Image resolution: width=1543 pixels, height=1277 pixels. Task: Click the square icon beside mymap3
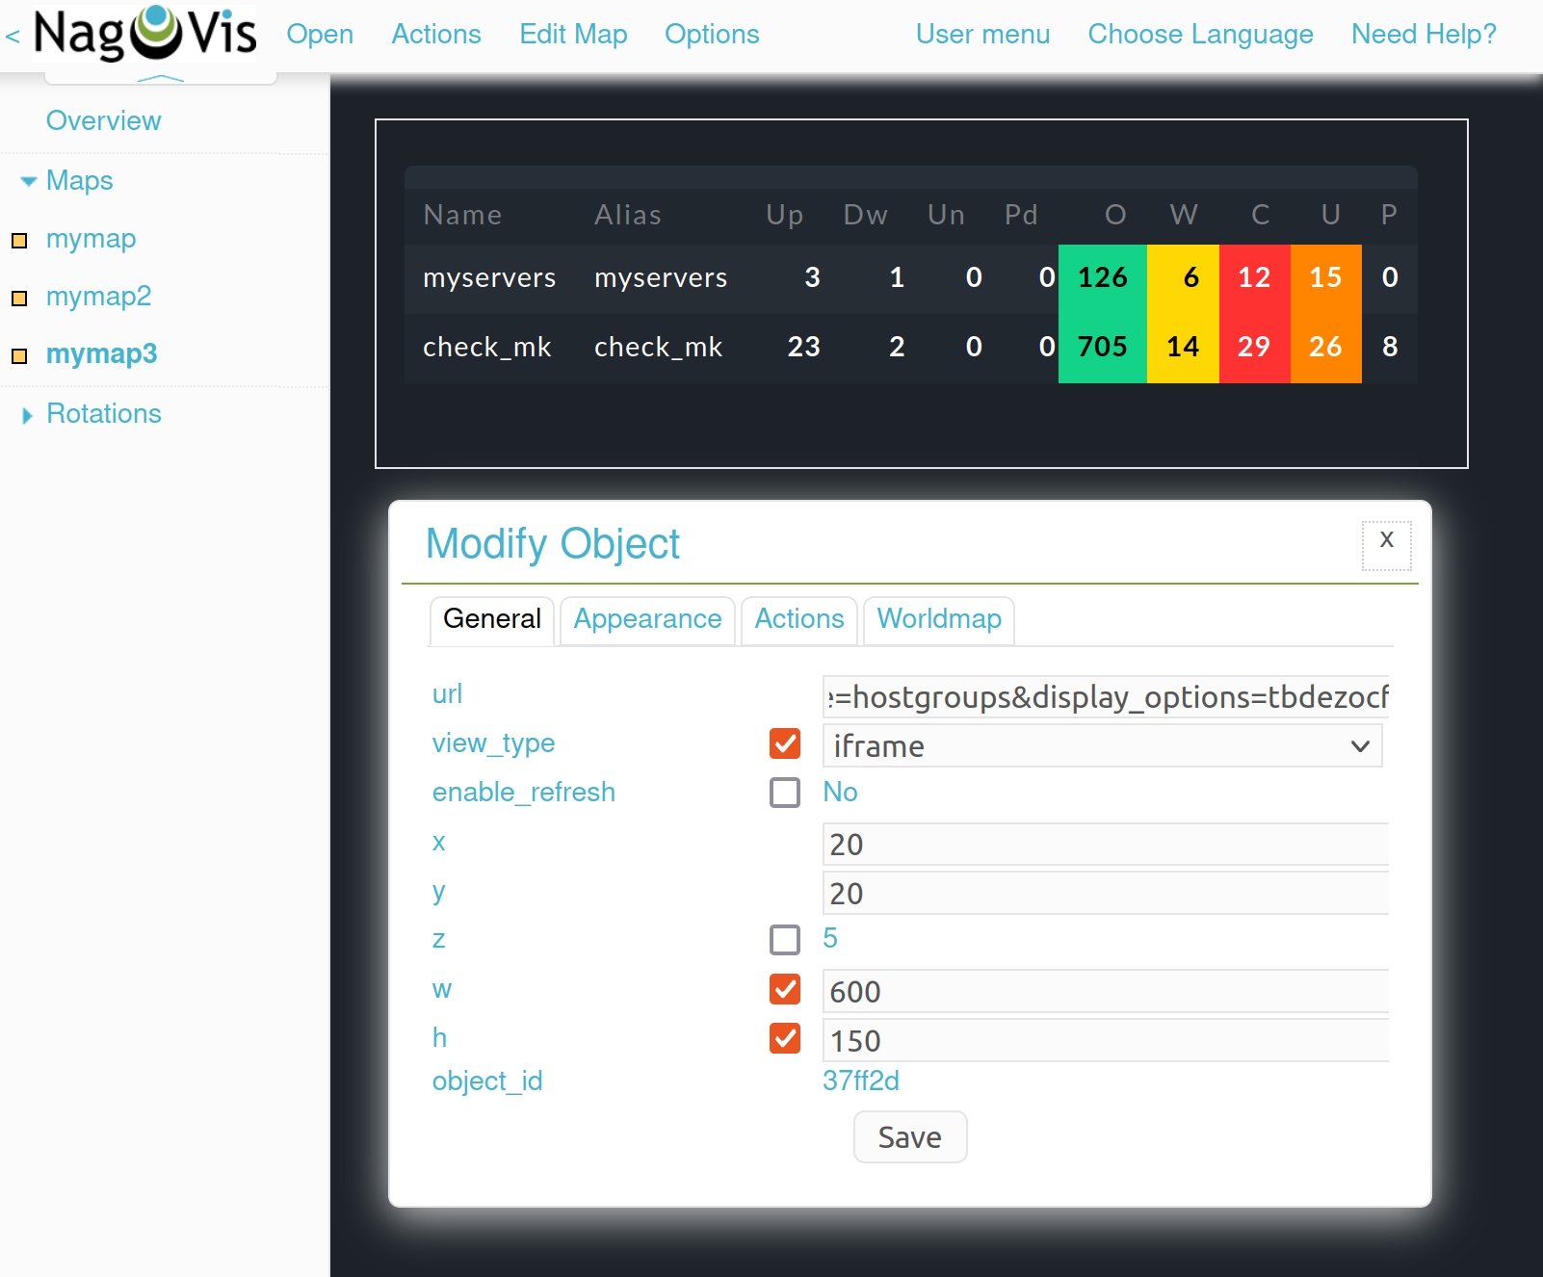(19, 355)
